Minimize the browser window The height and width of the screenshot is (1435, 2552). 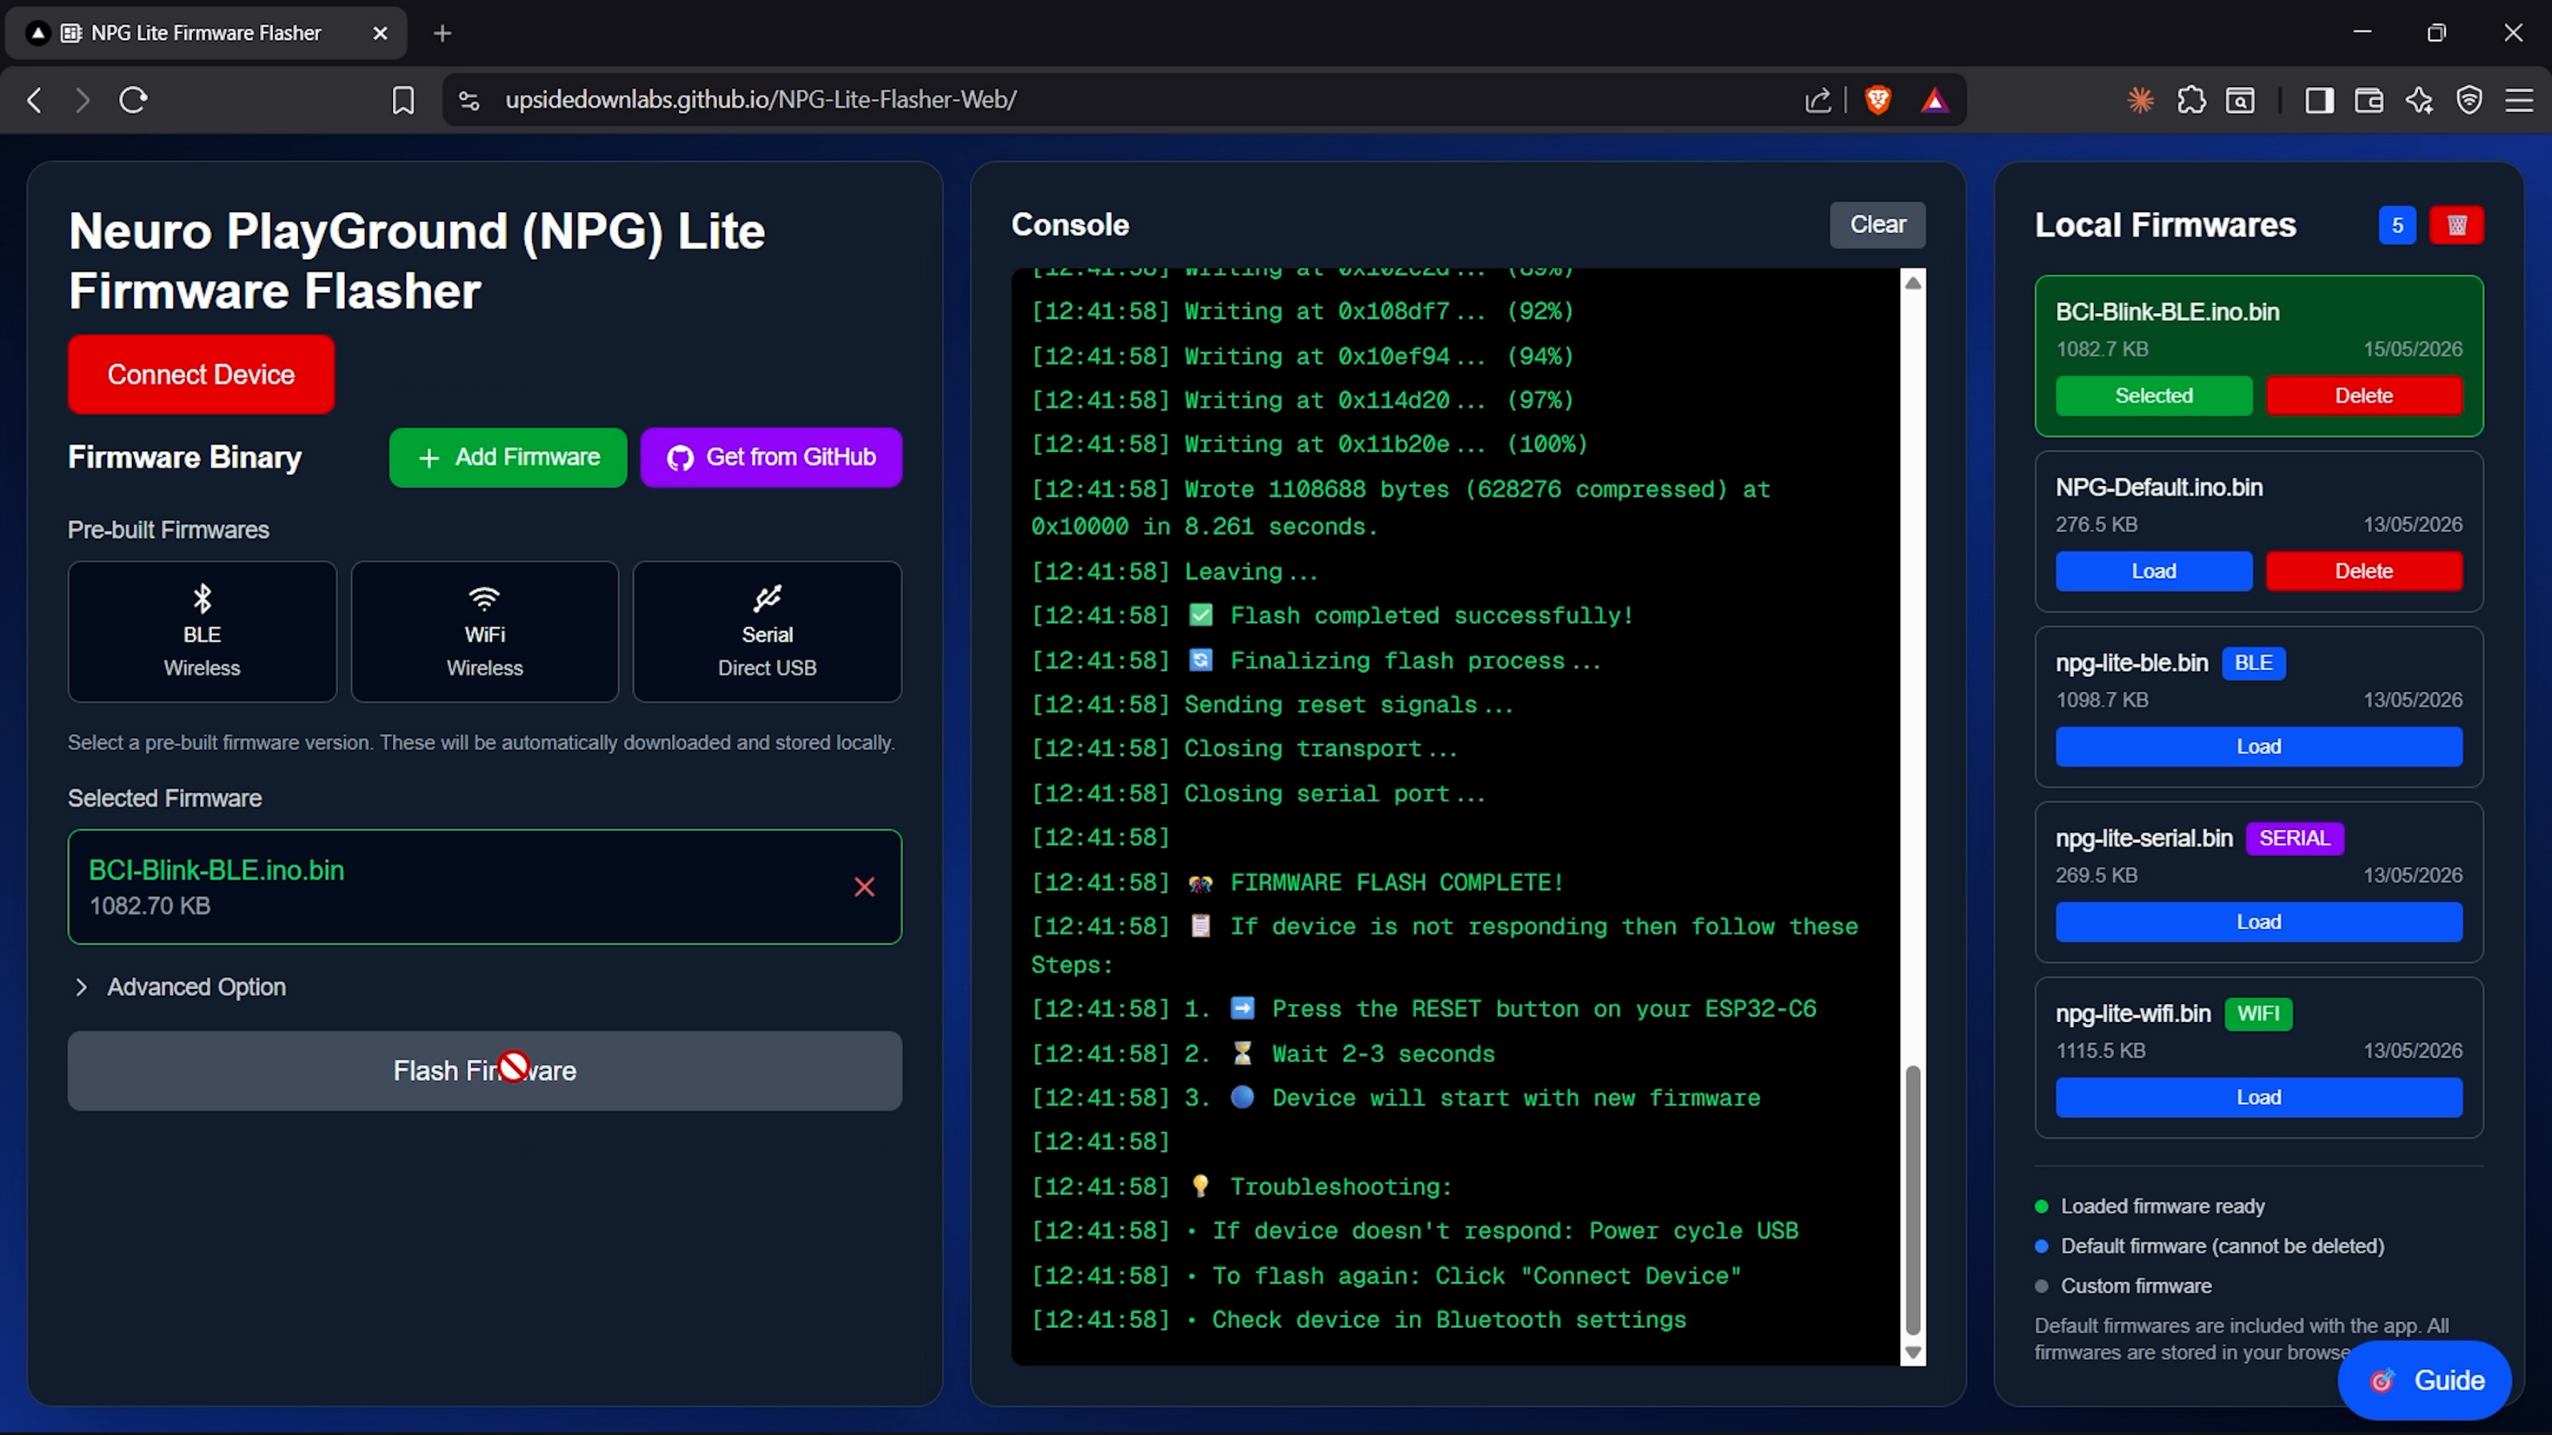point(2363,32)
